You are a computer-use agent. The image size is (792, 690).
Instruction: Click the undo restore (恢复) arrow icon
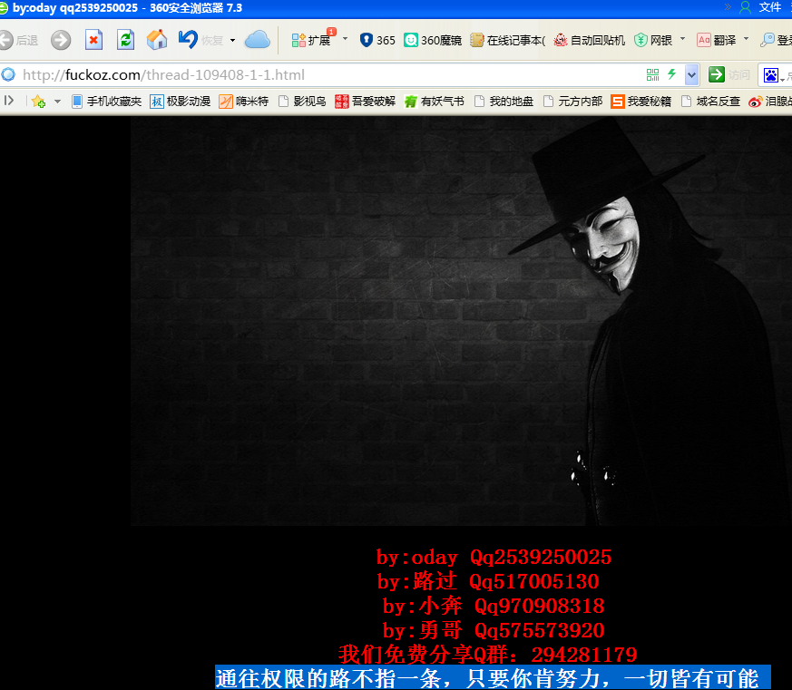pos(189,39)
